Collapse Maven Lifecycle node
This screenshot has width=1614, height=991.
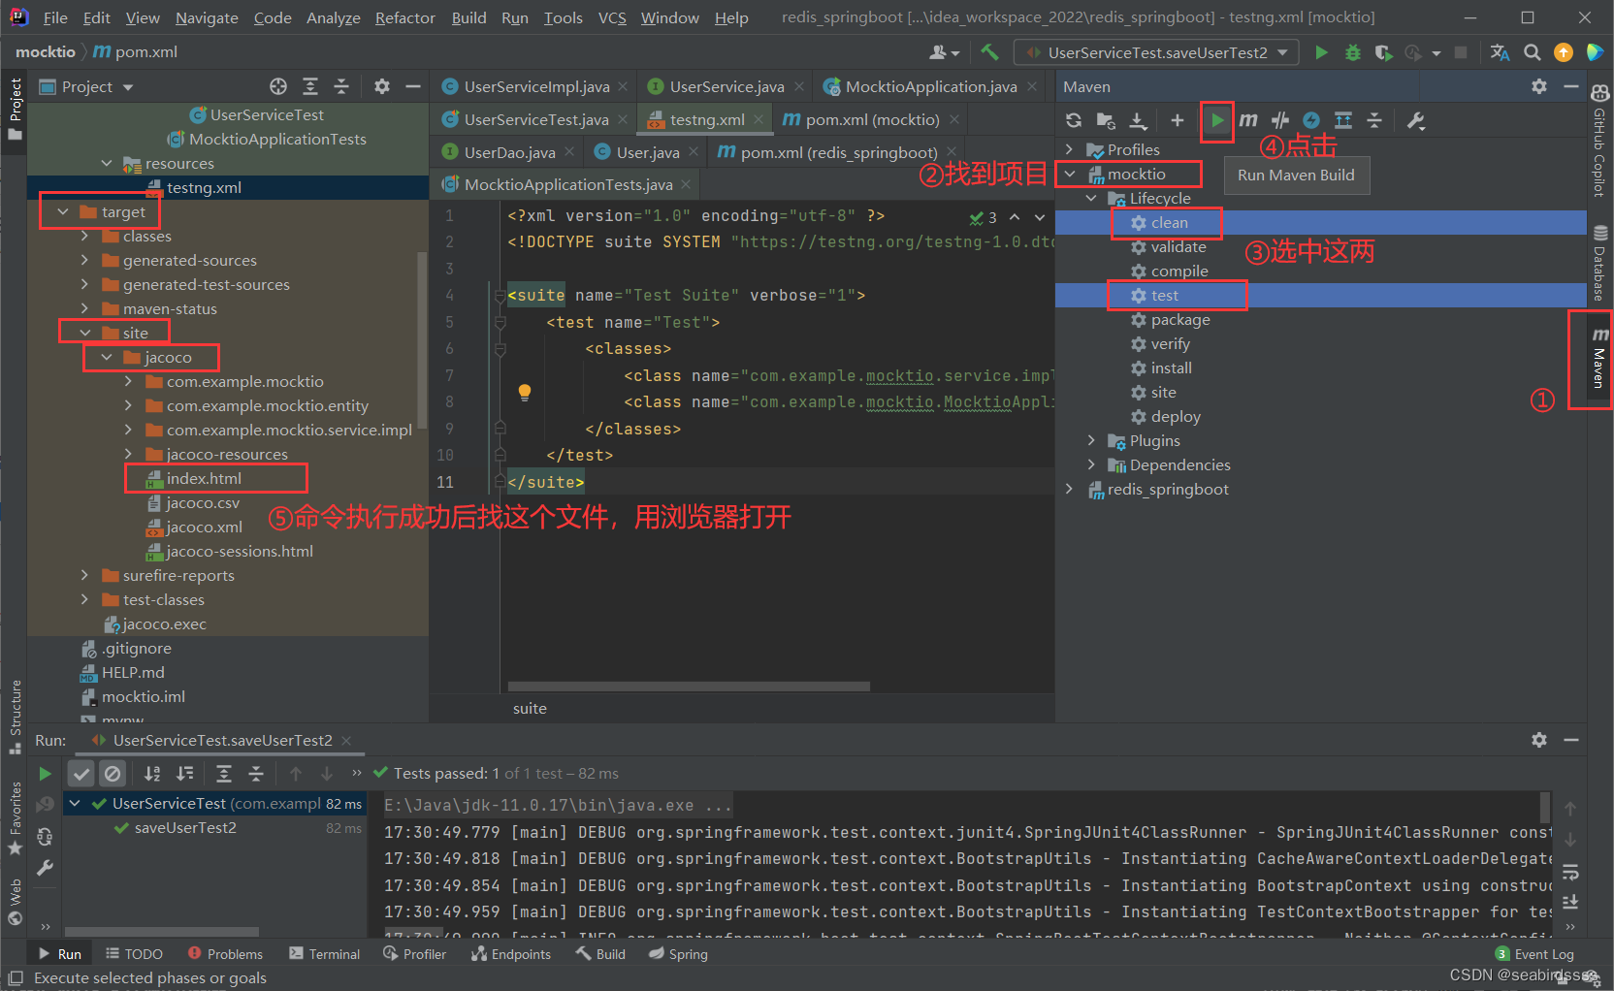coord(1091,198)
